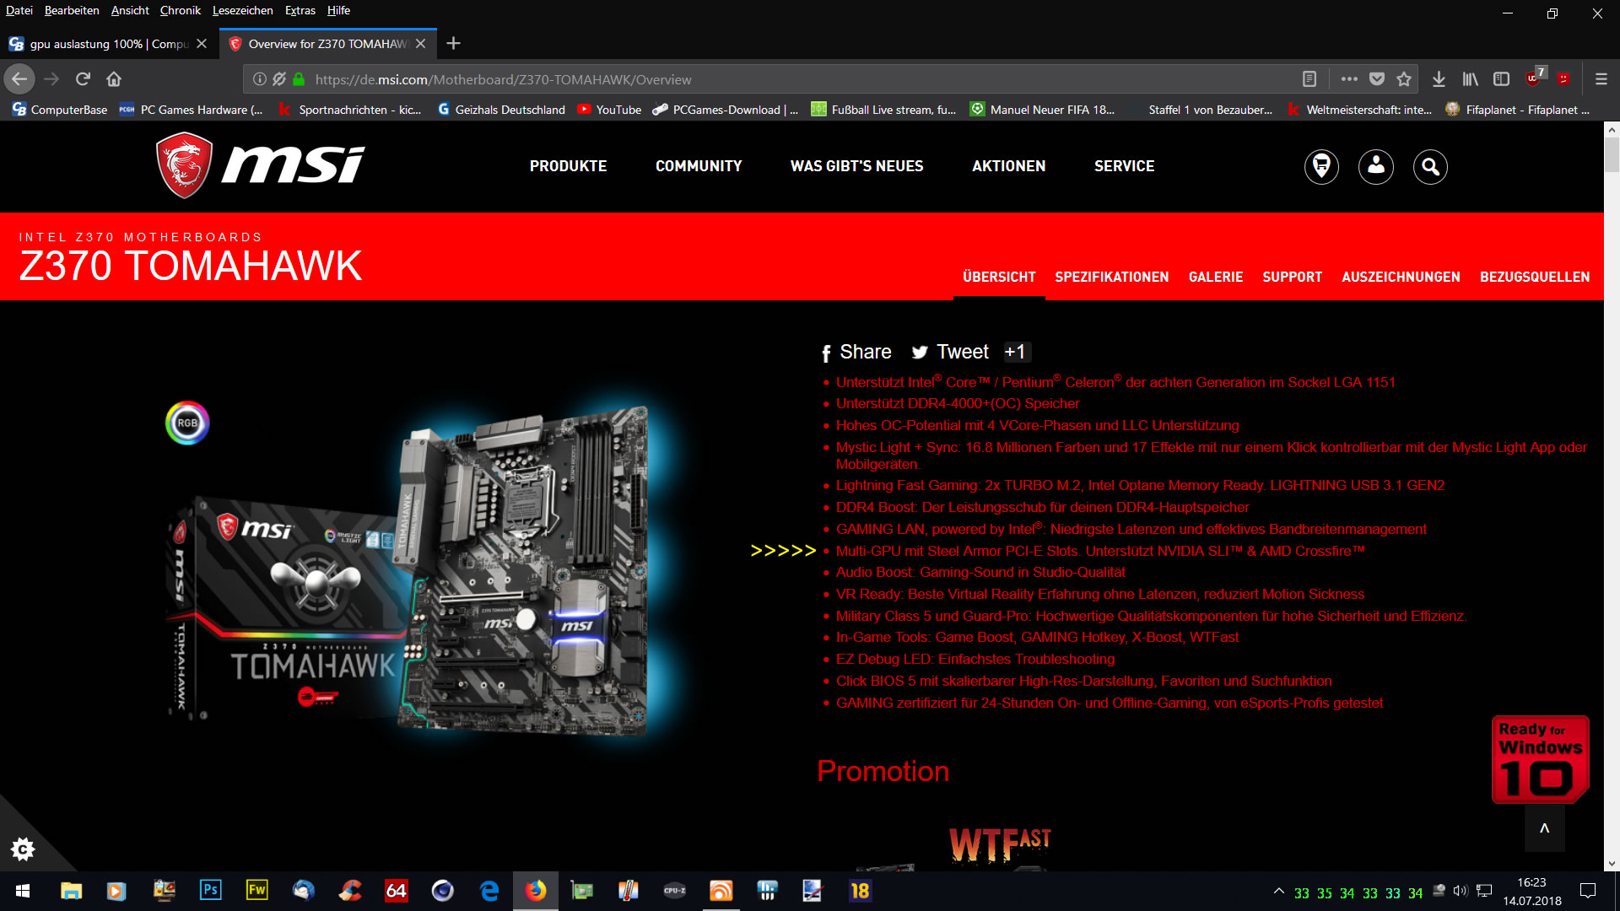The width and height of the screenshot is (1620, 911).
Task: Click the MSI search magnifier icon
Action: (x=1430, y=167)
